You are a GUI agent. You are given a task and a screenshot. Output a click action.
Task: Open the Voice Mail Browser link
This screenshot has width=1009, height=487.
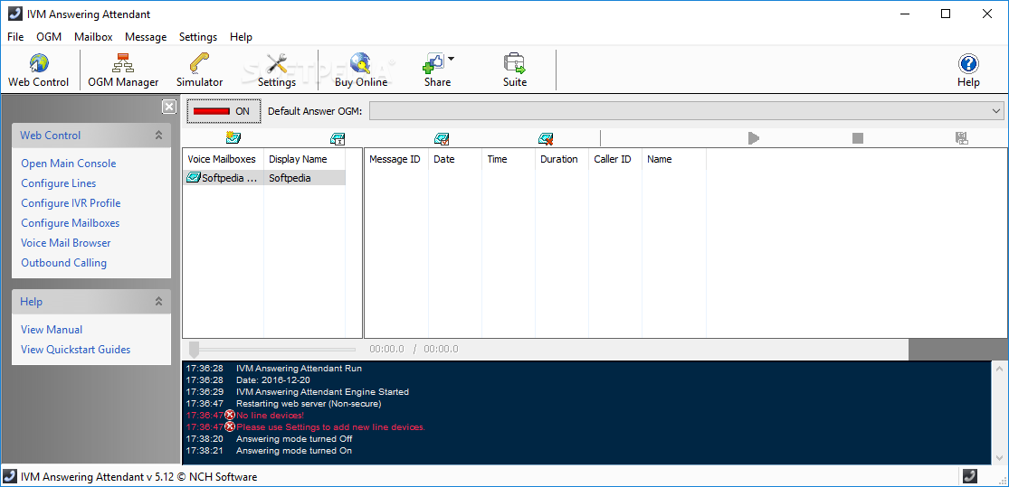pos(66,243)
